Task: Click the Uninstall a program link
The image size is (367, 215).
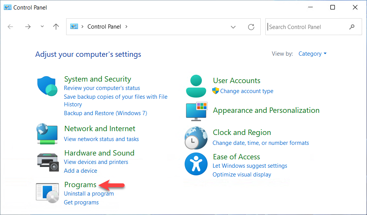Action: point(89,194)
